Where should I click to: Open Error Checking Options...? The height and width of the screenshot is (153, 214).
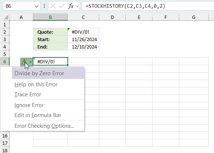pyautogui.click(x=44, y=126)
